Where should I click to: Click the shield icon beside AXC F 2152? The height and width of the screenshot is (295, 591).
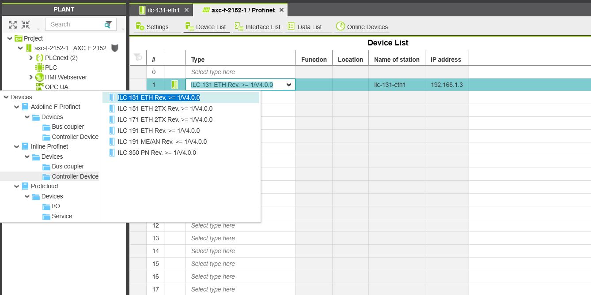tap(115, 48)
